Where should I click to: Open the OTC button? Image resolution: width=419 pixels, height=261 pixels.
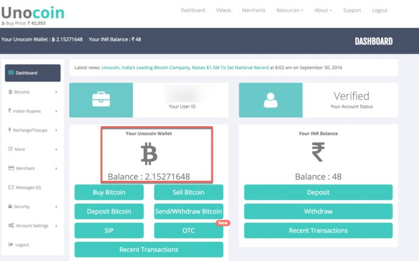coord(188,231)
